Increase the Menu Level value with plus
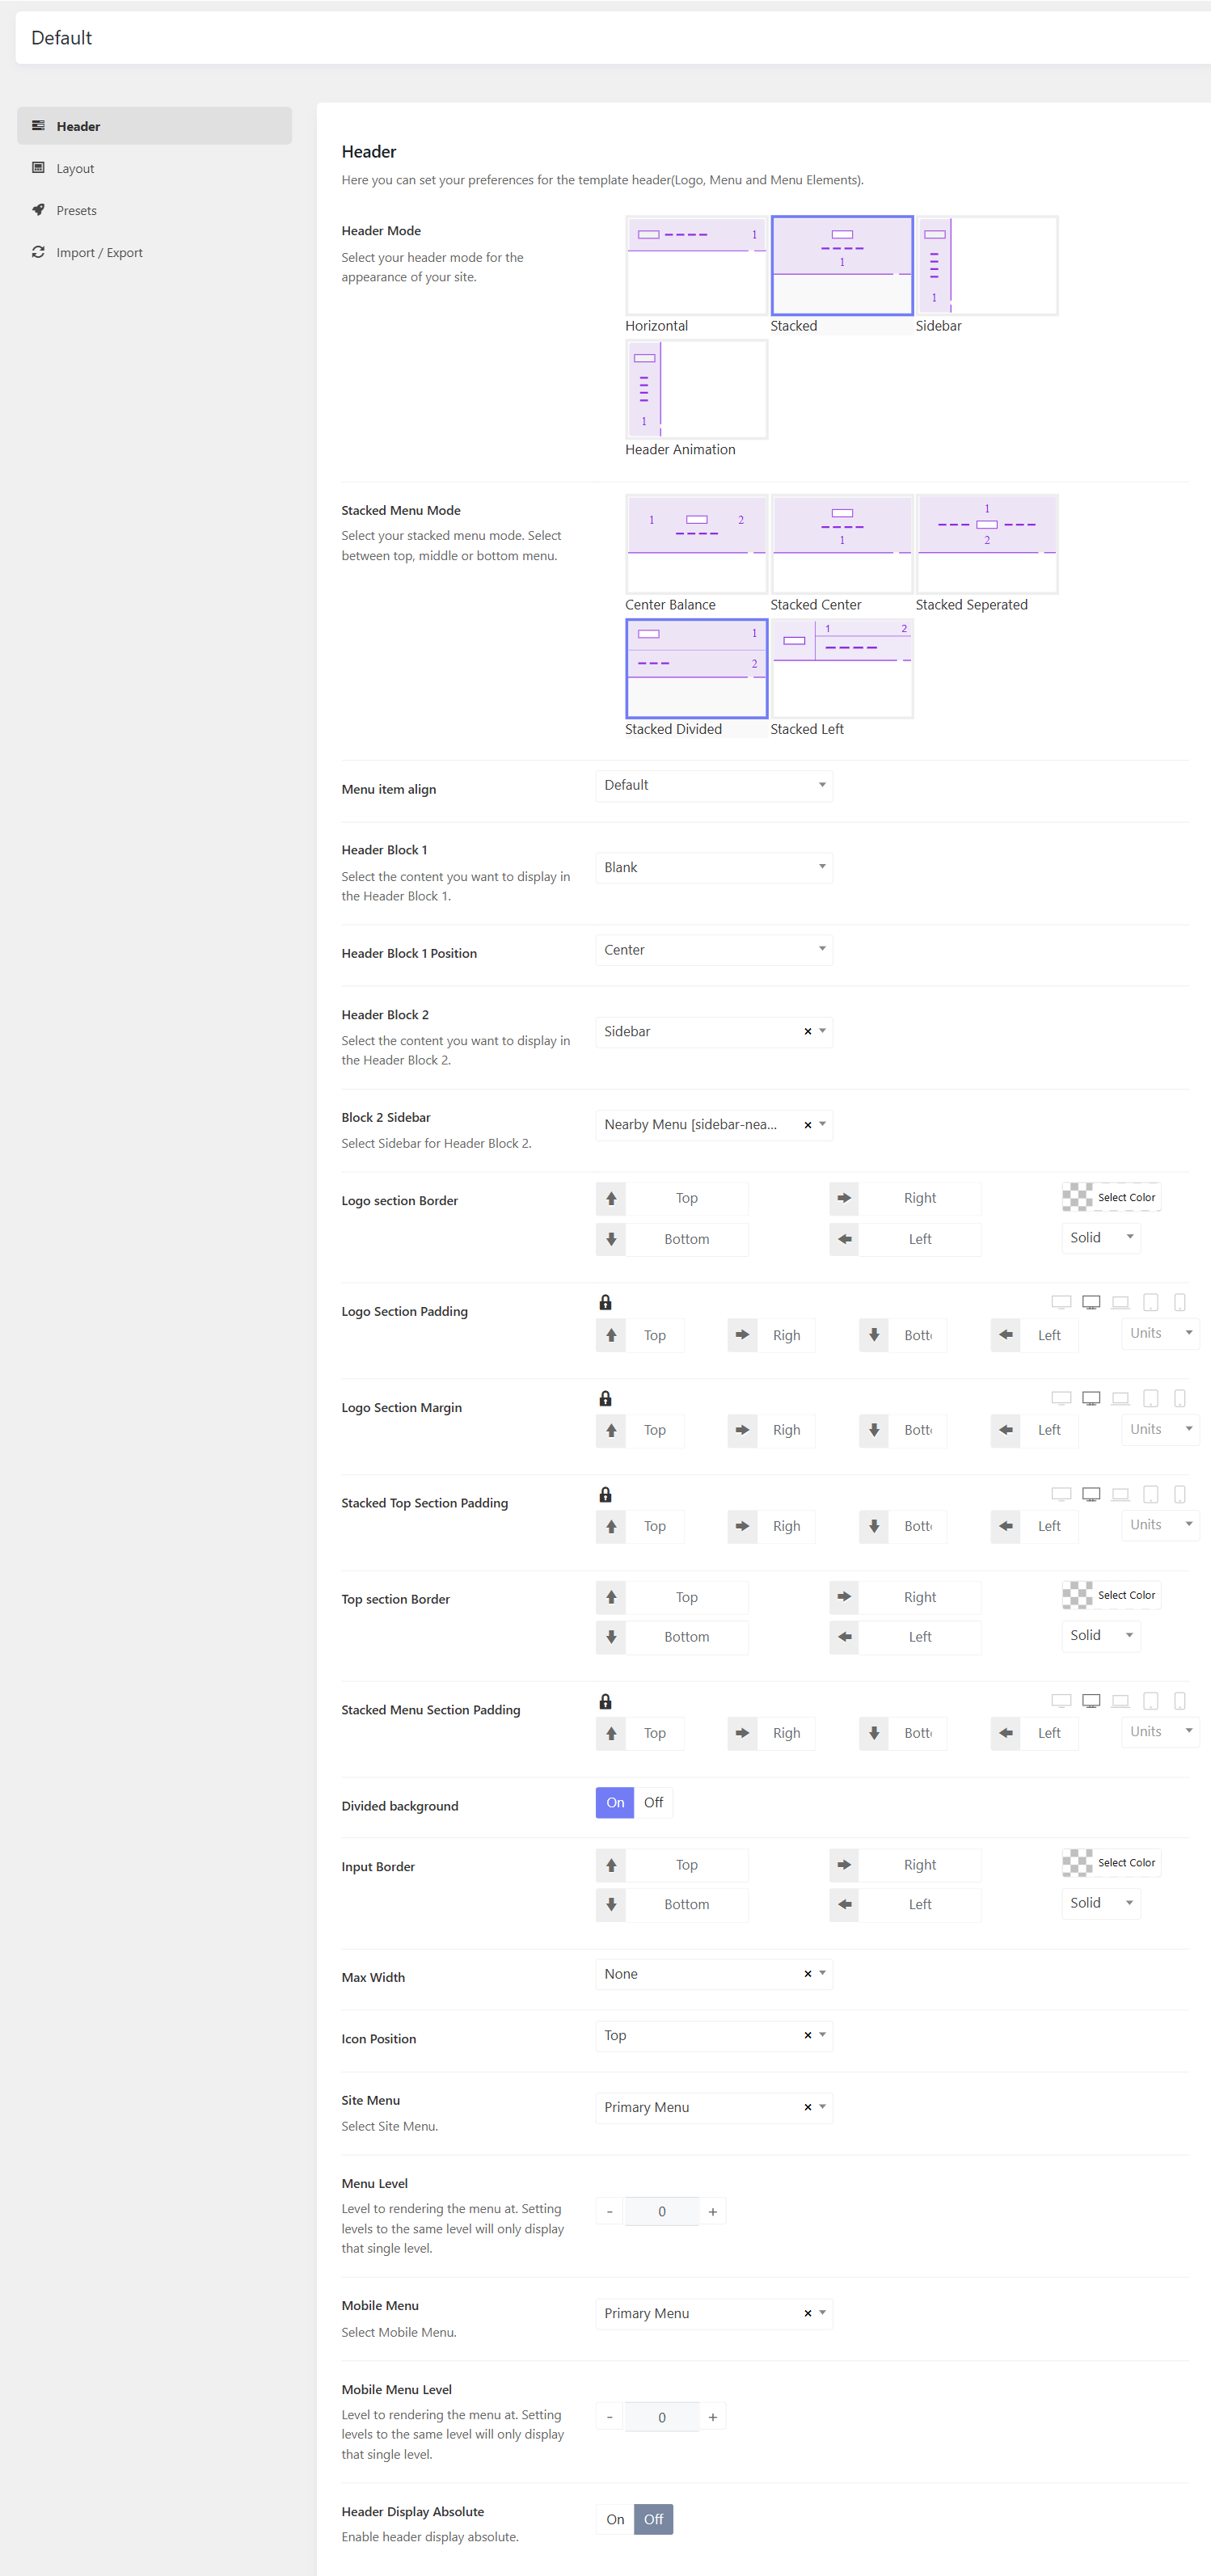Viewport: 1211px width, 2576px height. coord(713,2211)
